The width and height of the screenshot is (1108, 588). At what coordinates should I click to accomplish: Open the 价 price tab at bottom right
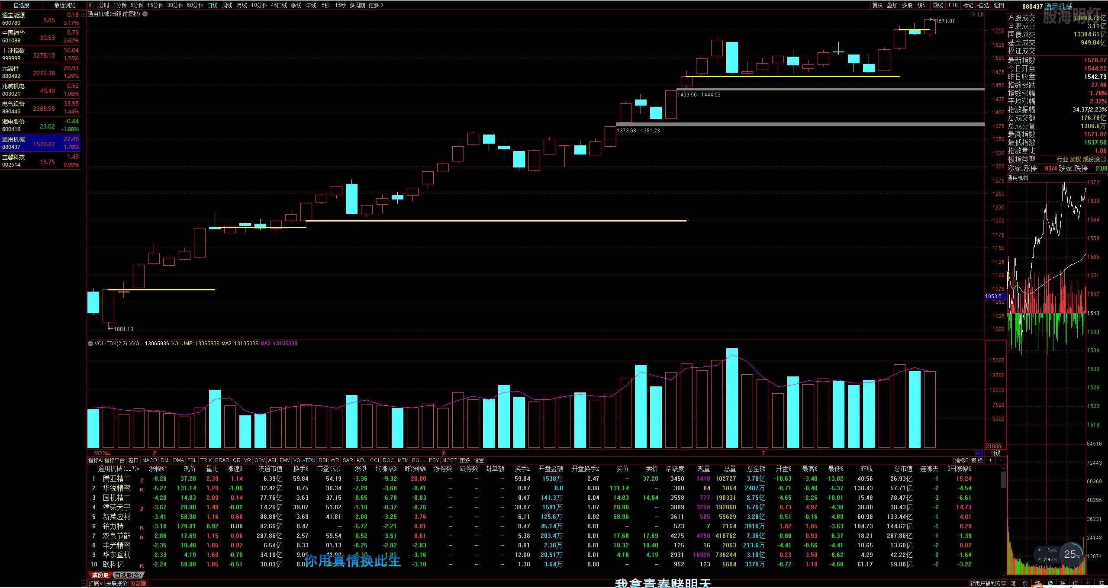pos(1025,584)
